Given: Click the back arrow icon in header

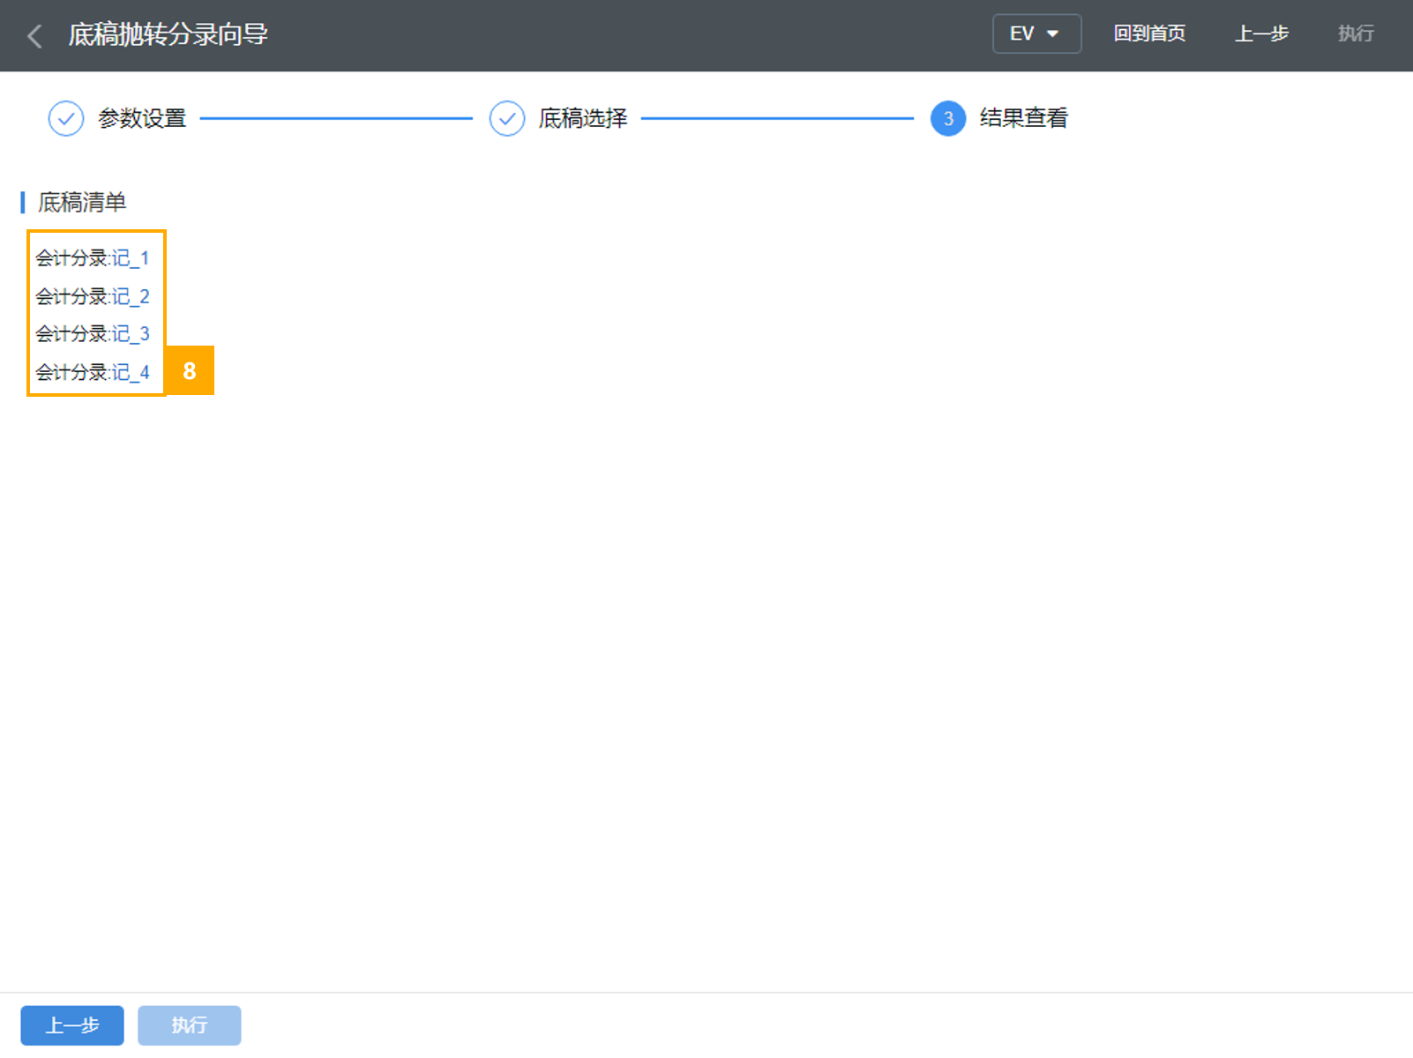Looking at the screenshot, I should pyautogui.click(x=35, y=36).
